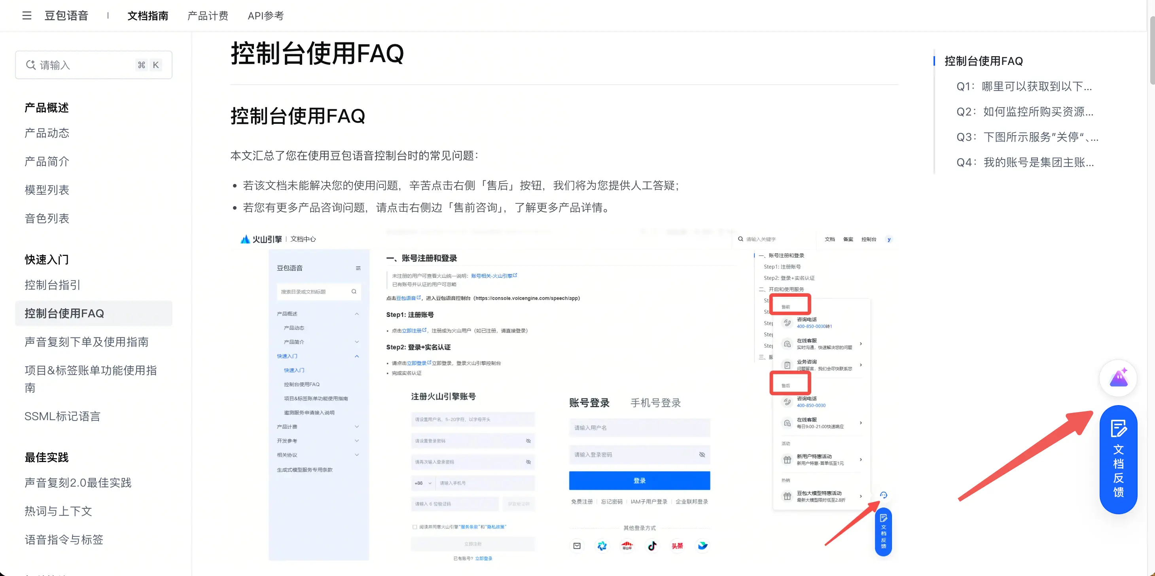Open the purple AI assistant floating icon
1155x576 pixels.
1118,378
